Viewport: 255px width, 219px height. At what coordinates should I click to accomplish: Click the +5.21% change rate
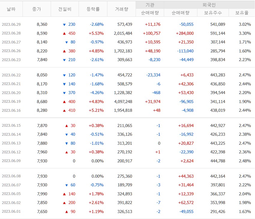[96, 111]
